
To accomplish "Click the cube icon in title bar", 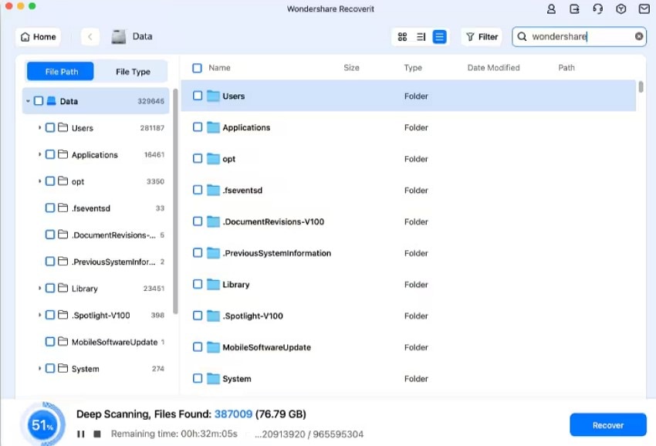I will pyautogui.click(x=620, y=8).
